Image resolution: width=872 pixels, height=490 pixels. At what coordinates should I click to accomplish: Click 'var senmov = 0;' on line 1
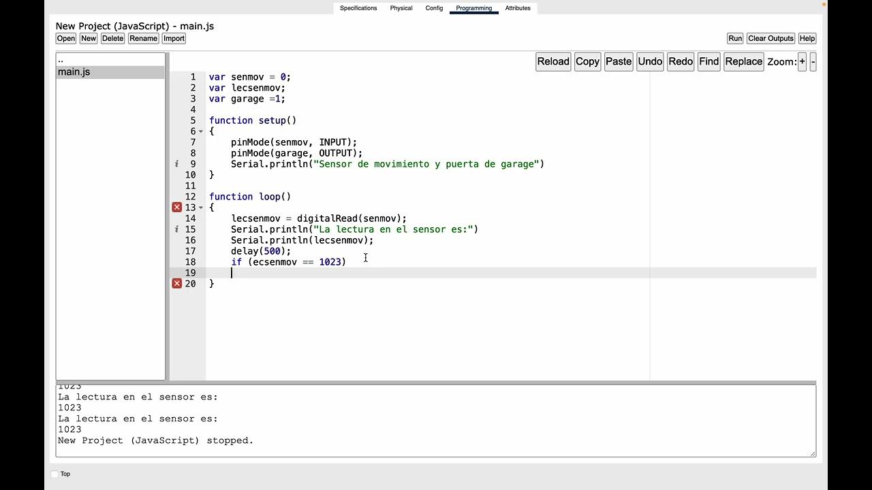(250, 77)
